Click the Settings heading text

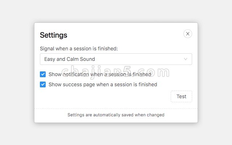[x=53, y=35]
